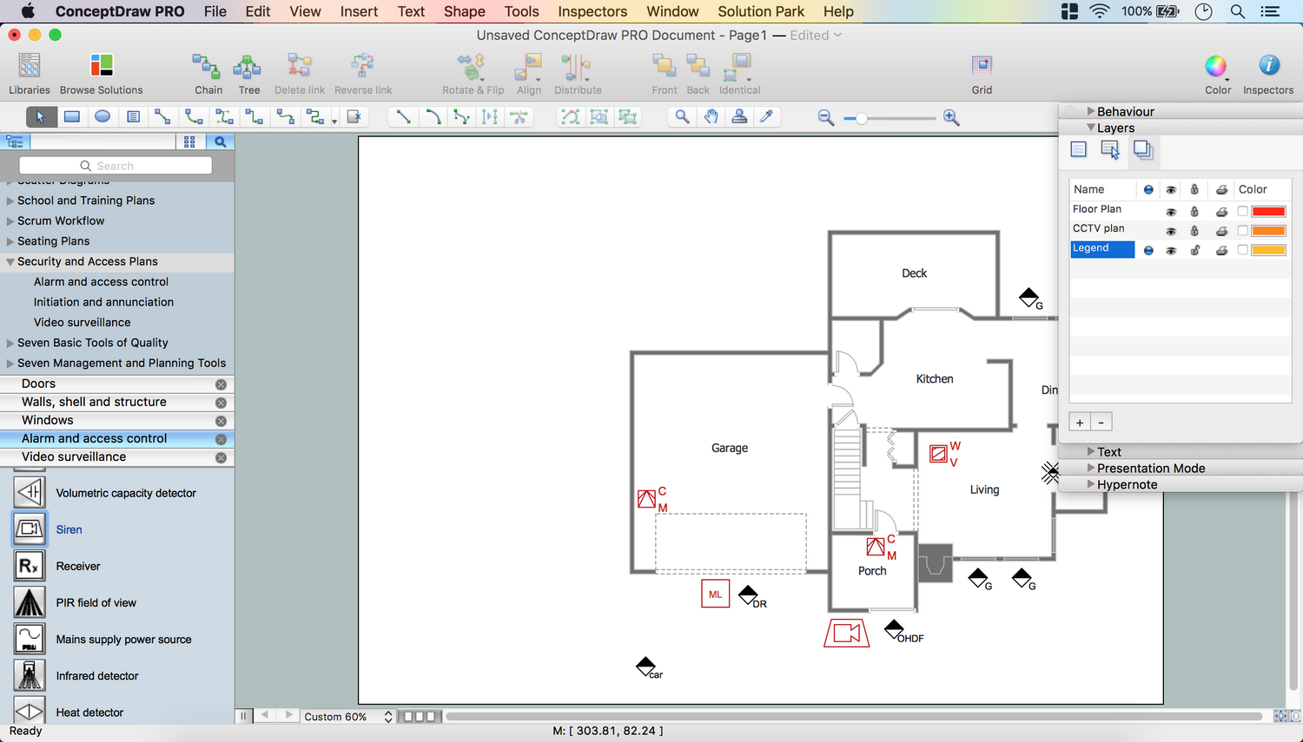This screenshot has width=1303, height=742.
Task: Add a new layer with plus button
Action: [1080, 423]
